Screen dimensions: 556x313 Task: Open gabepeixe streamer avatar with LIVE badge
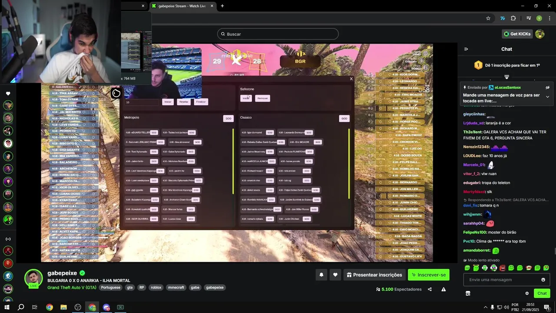coord(33,279)
